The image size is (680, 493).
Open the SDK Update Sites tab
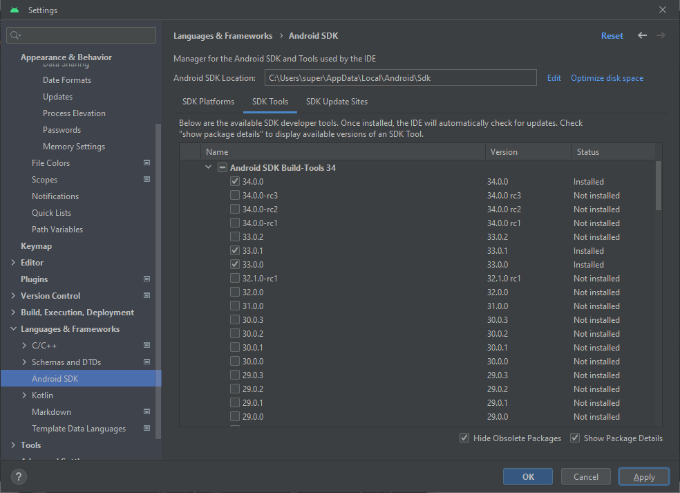(x=337, y=102)
